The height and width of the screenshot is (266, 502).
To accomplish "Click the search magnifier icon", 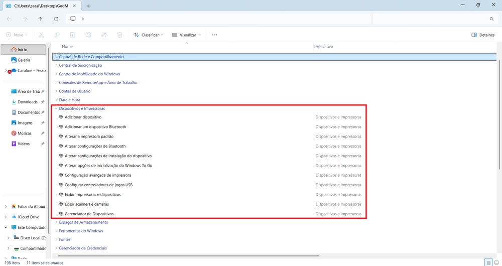I will (491, 19).
